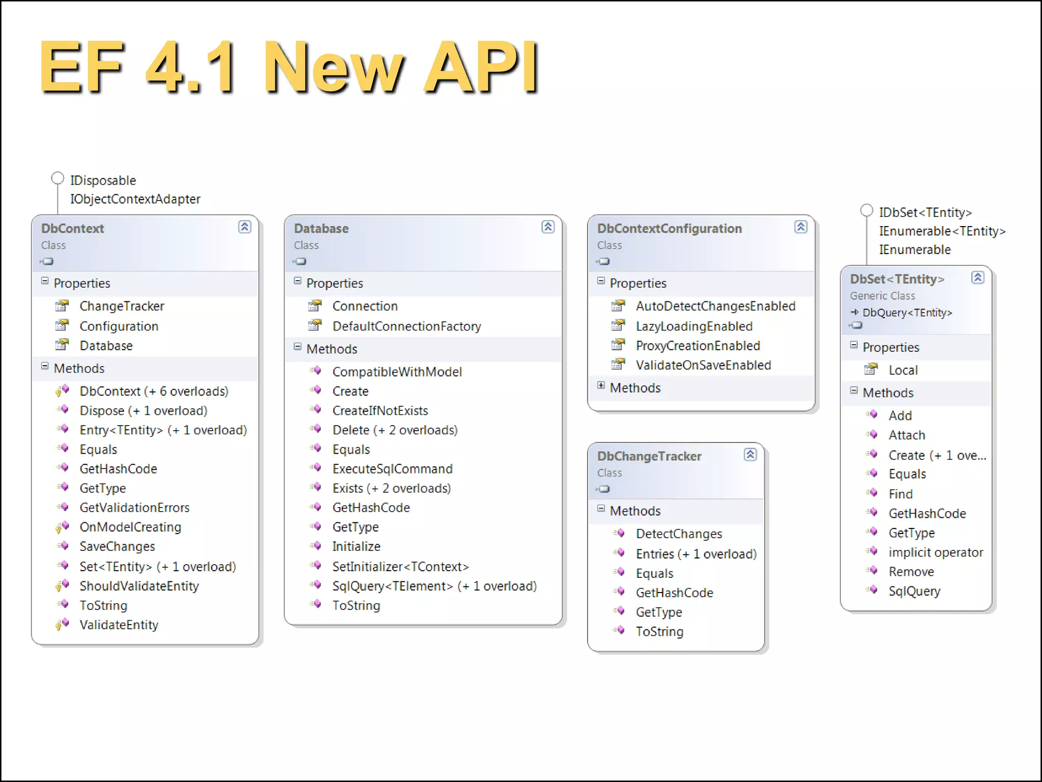Click the SaveChanges method icon

tap(62, 546)
